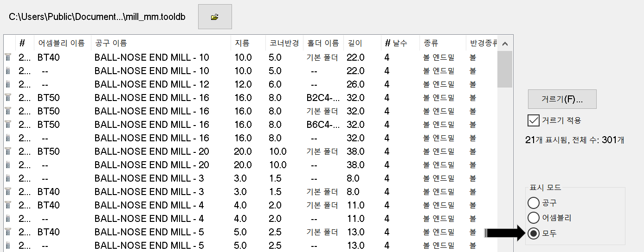Click the 12.0 diameter cell
644x252 pixels.
click(243, 84)
